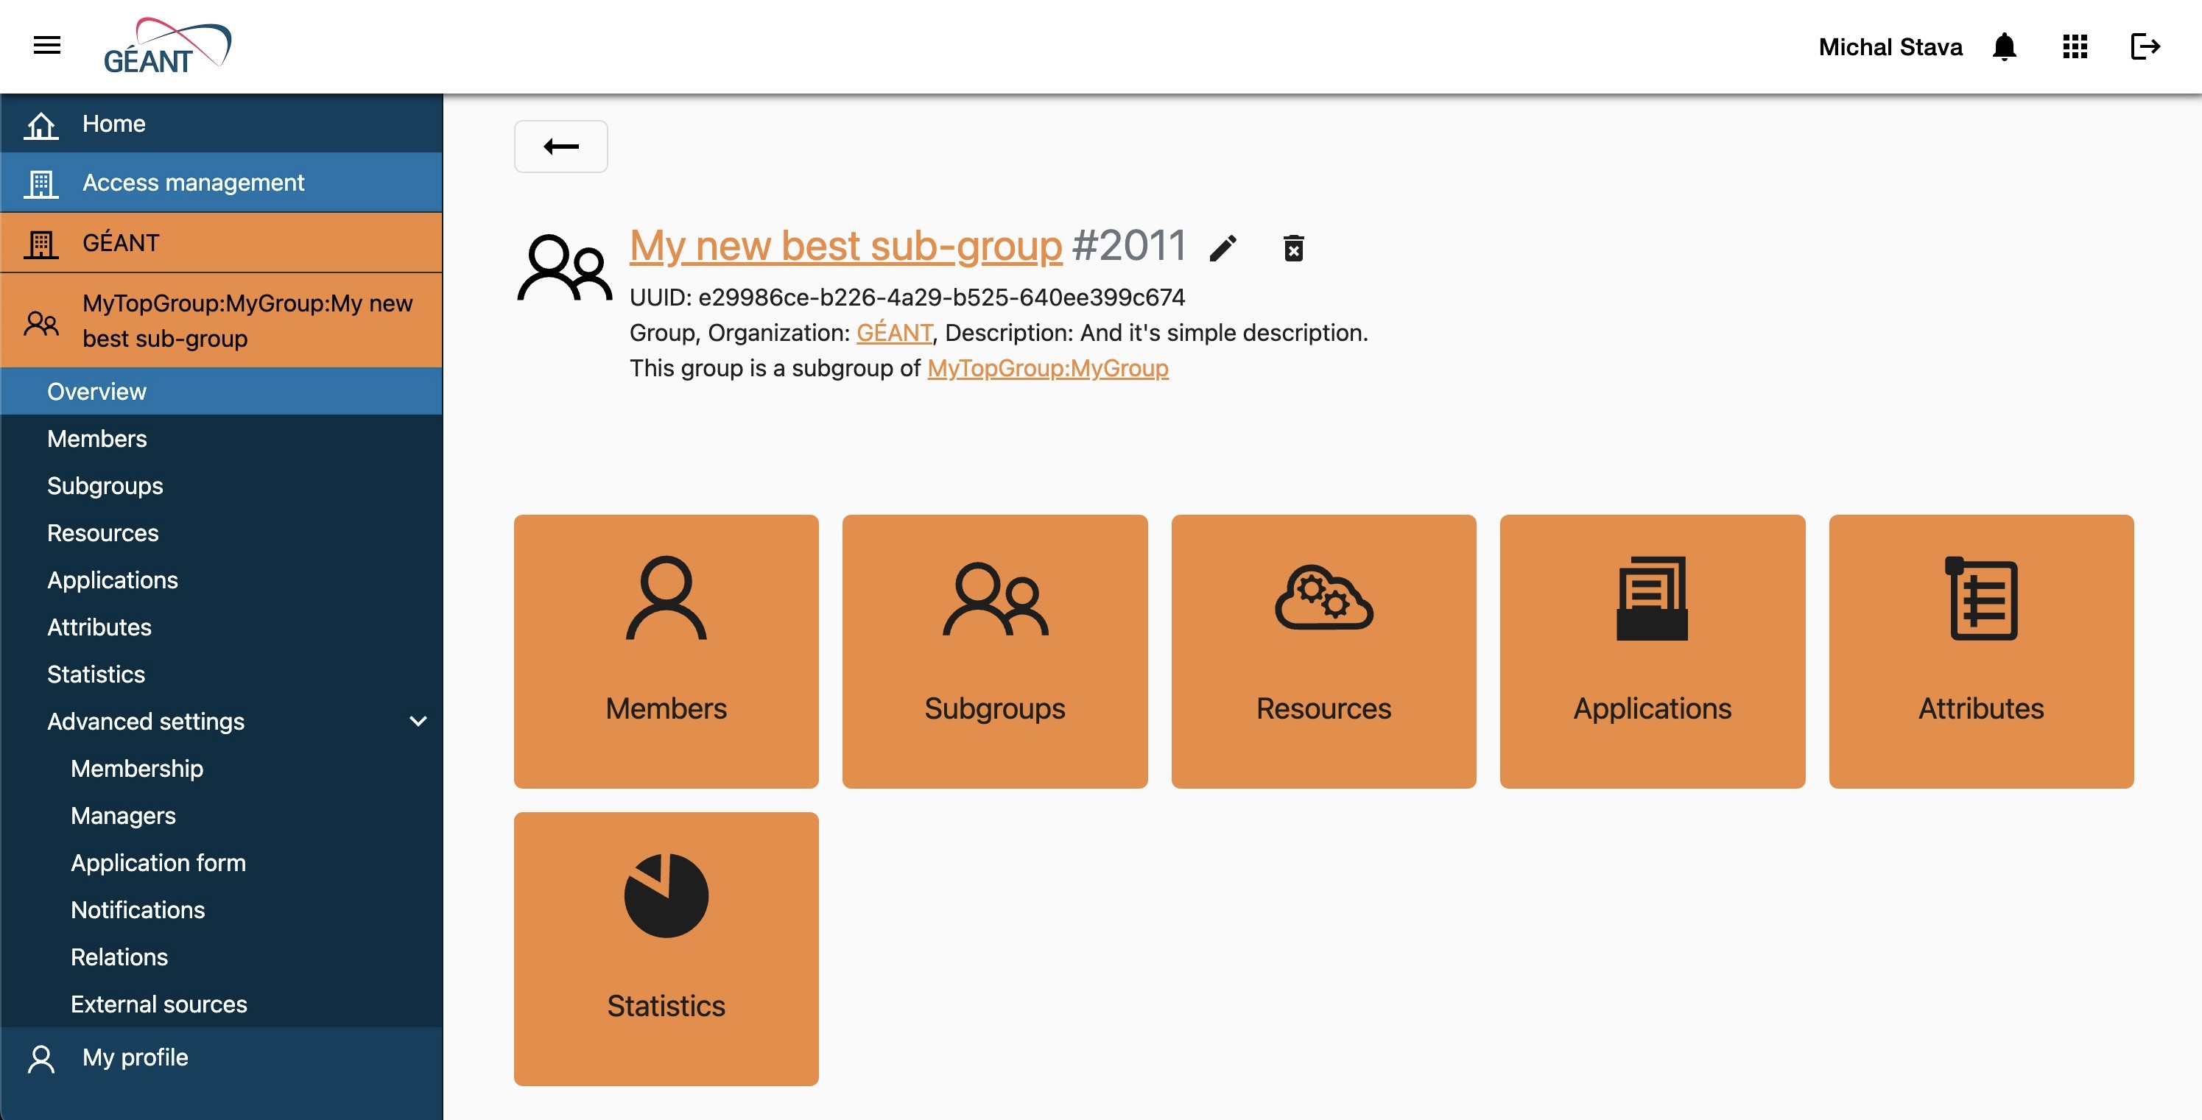Click the sub-group people icon in the sidebar
This screenshot has height=1120, width=2202.
tap(41, 323)
